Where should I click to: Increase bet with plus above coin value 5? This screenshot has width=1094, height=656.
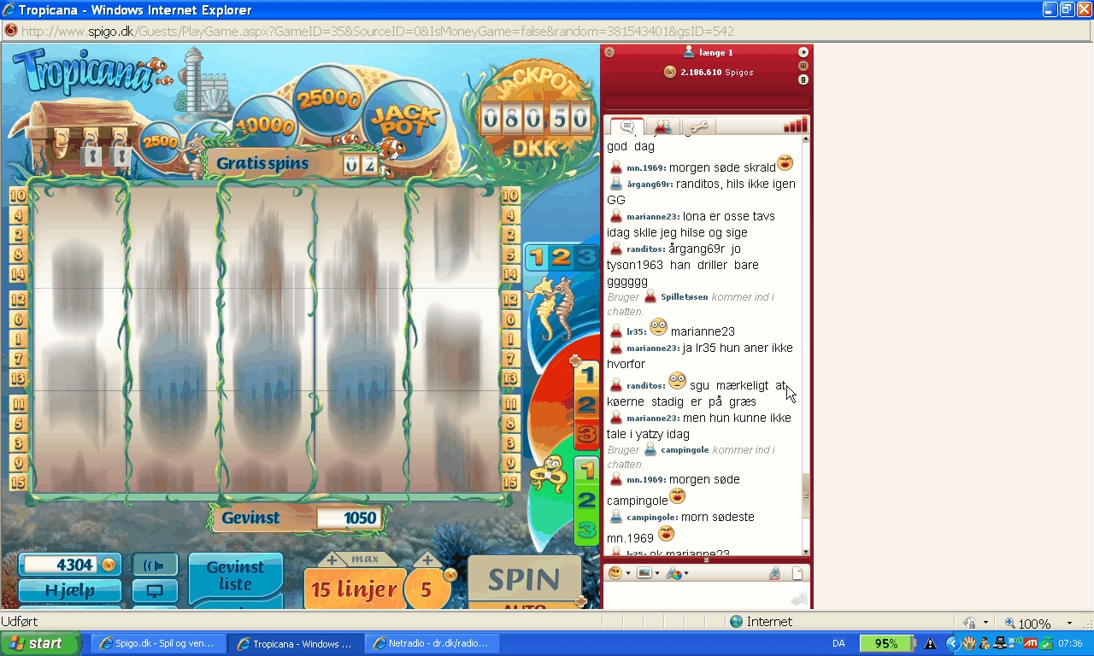coord(426,560)
